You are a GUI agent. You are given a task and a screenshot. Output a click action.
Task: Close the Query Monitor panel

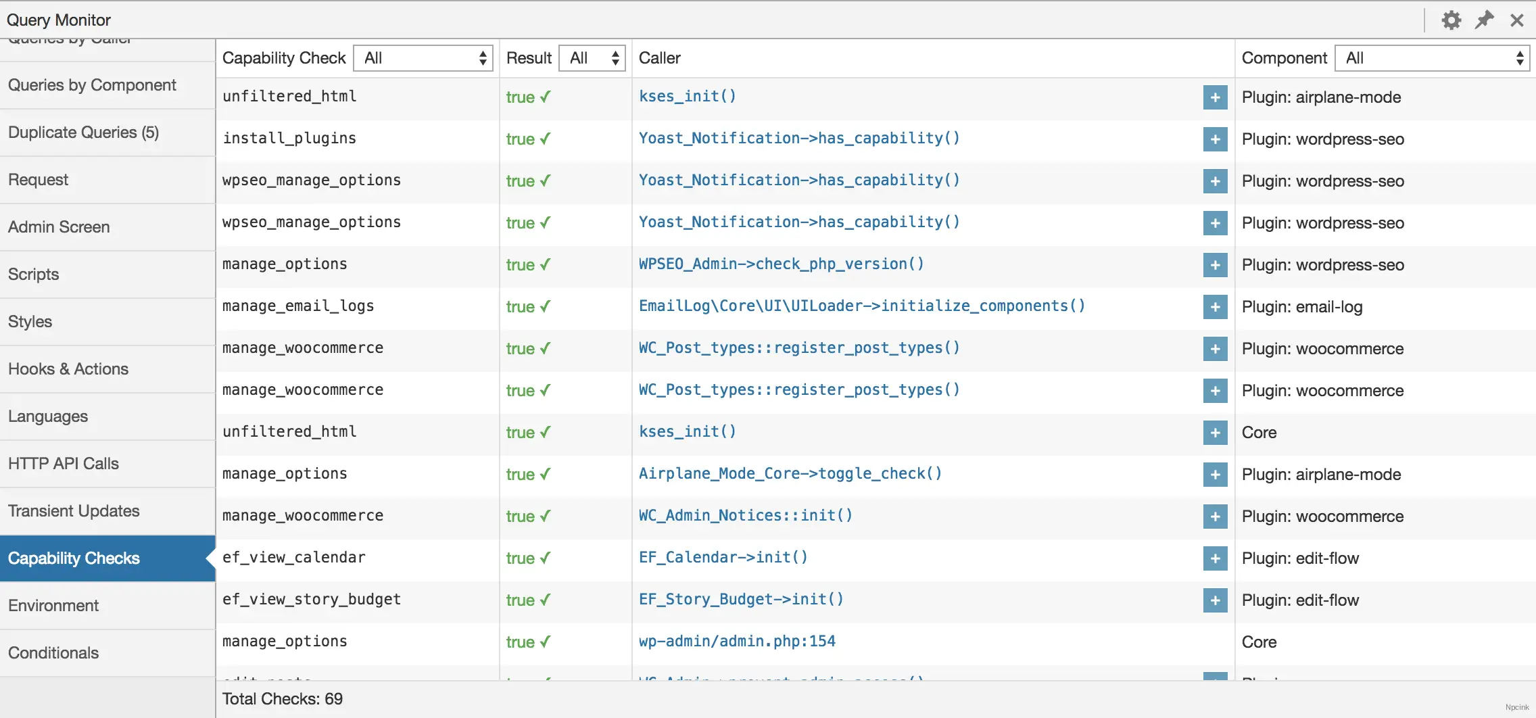(x=1518, y=20)
